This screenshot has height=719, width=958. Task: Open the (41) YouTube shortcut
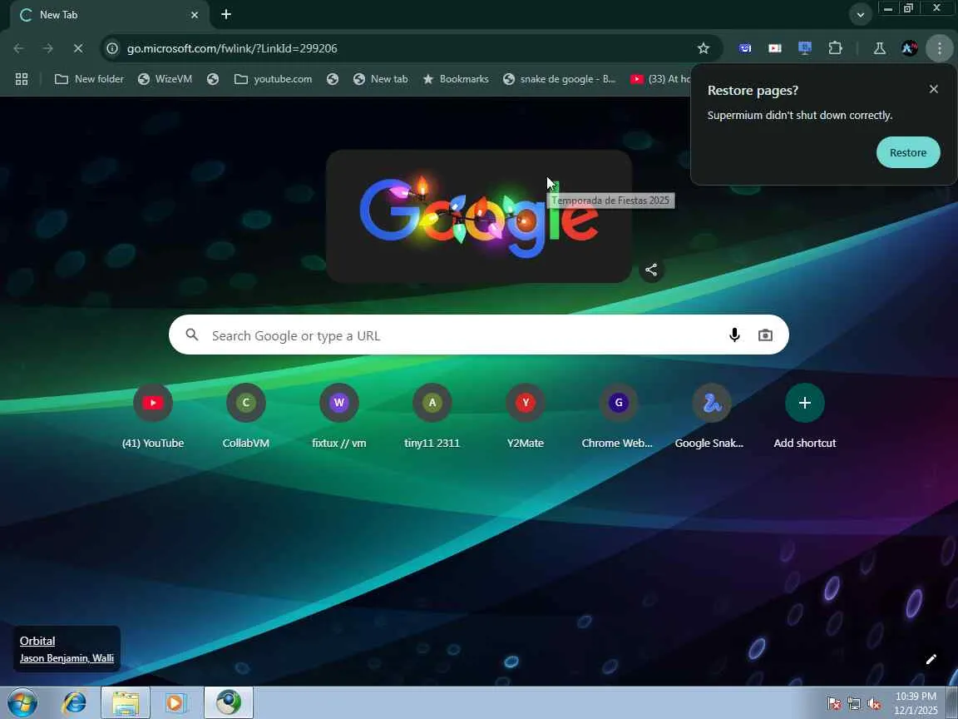[x=153, y=416]
